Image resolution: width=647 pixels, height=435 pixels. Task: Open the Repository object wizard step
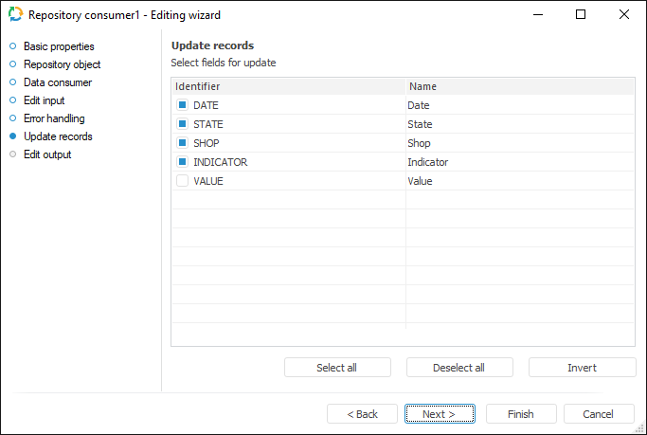pyautogui.click(x=62, y=64)
